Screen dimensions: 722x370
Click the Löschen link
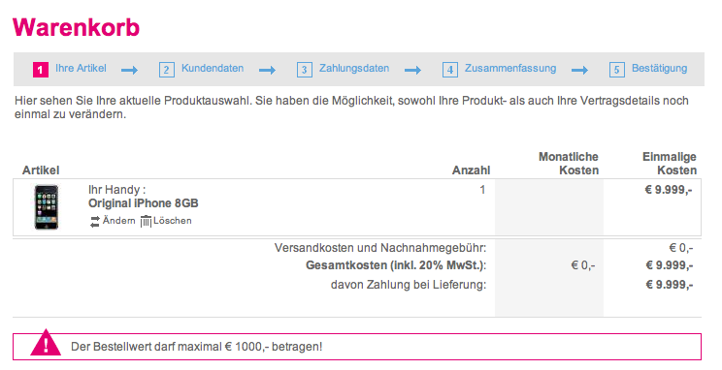coord(172,221)
